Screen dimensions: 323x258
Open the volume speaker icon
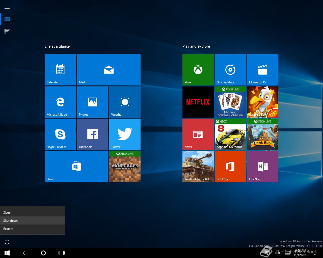[x=278, y=253]
